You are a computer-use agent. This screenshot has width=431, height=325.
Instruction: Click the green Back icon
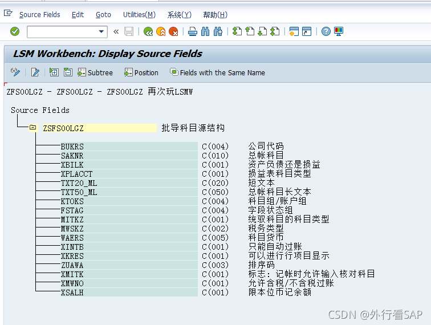[148, 31]
